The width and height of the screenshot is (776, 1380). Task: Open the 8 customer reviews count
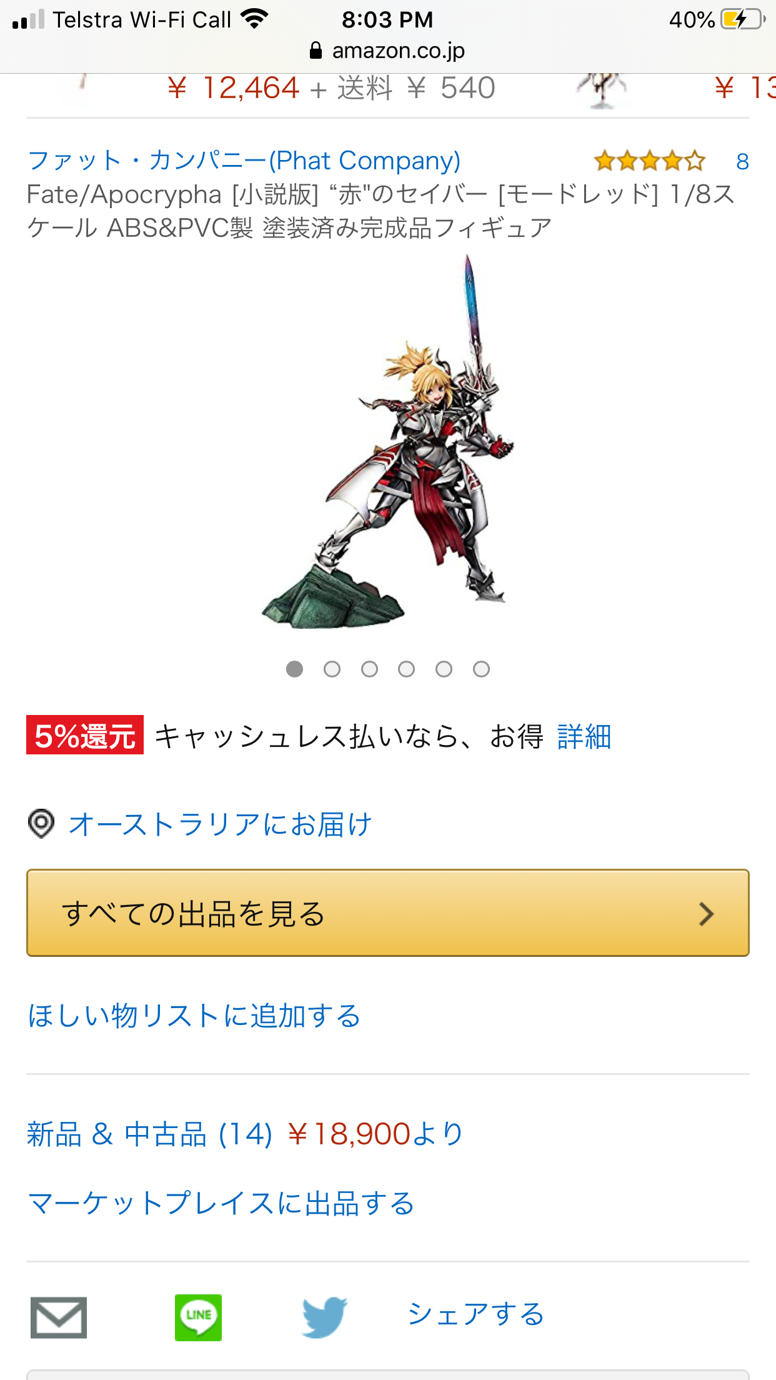(742, 162)
